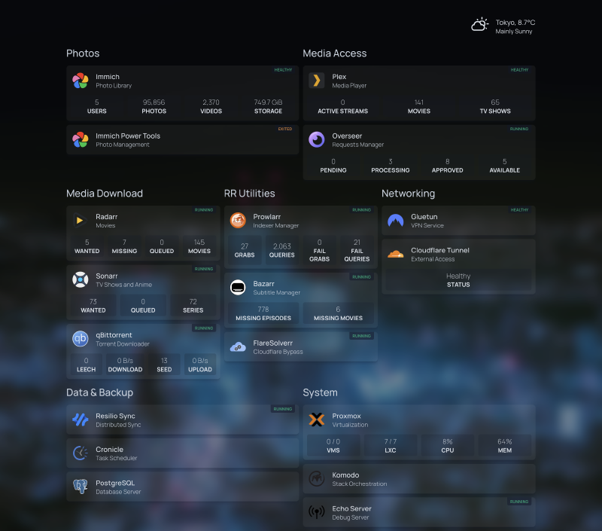Click the FlareSolverr cloud icon
Screen dimensions: 602x531
pyautogui.click(x=238, y=346)
